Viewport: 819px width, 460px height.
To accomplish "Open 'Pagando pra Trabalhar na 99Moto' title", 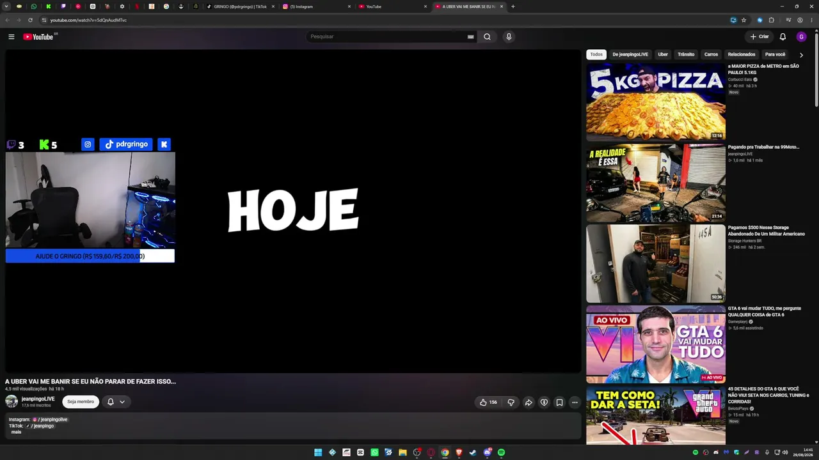I will (763, 147).
